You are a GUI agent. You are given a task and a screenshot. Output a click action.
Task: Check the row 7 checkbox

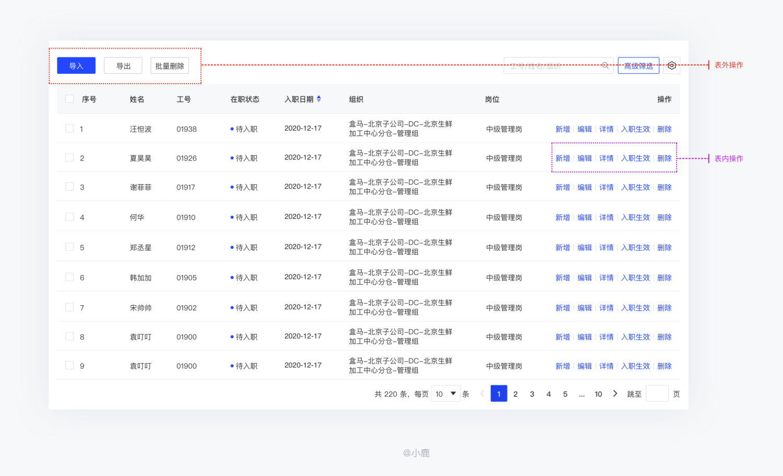(x=69, y=307)
